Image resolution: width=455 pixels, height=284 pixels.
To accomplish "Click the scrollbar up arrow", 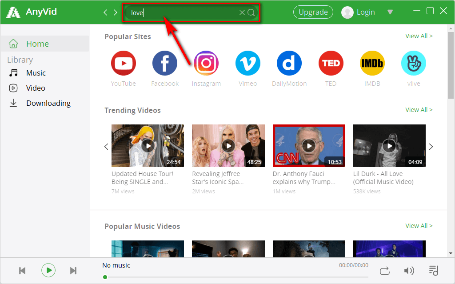I will coord(451,28).
